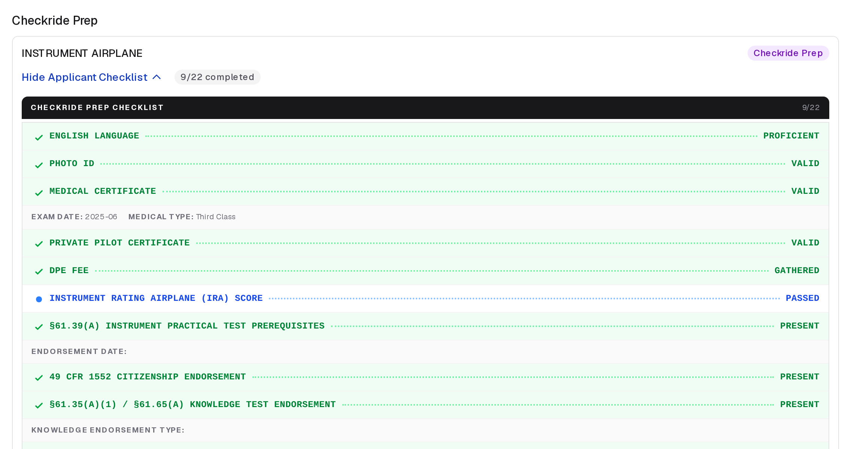Click the §61.39(A) prerequisites checkmark icon
Screen dimensions: 851x449
[39, 327]
